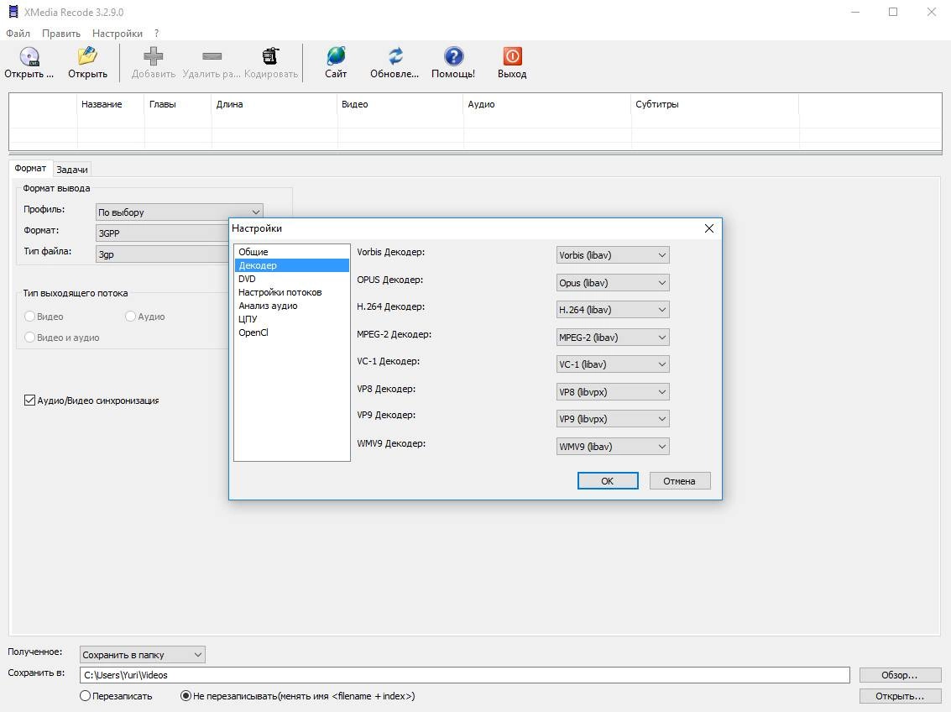Open the Файл menu

18,34
